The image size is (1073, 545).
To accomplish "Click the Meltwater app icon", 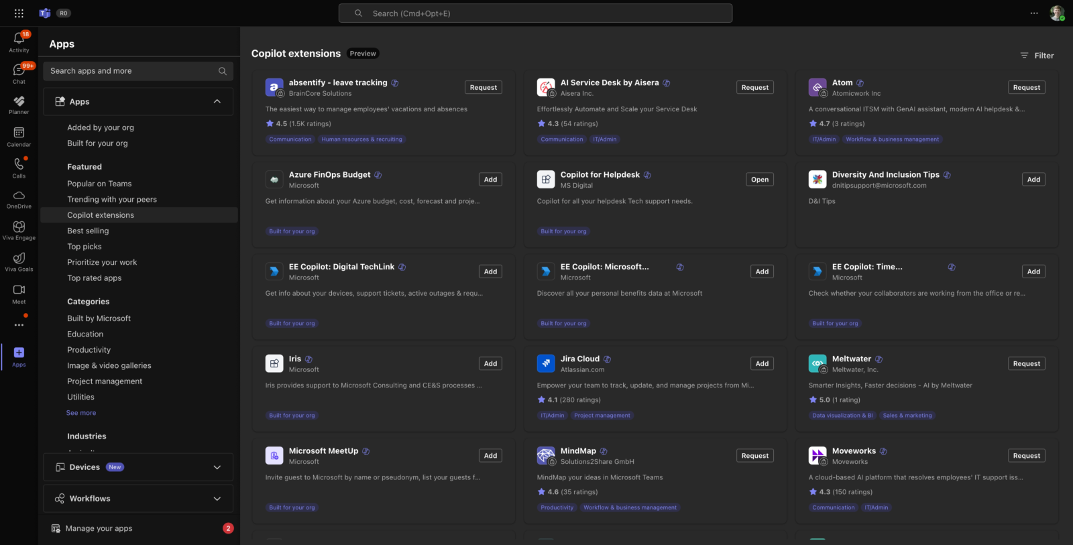I will click(x=817, y=363).
